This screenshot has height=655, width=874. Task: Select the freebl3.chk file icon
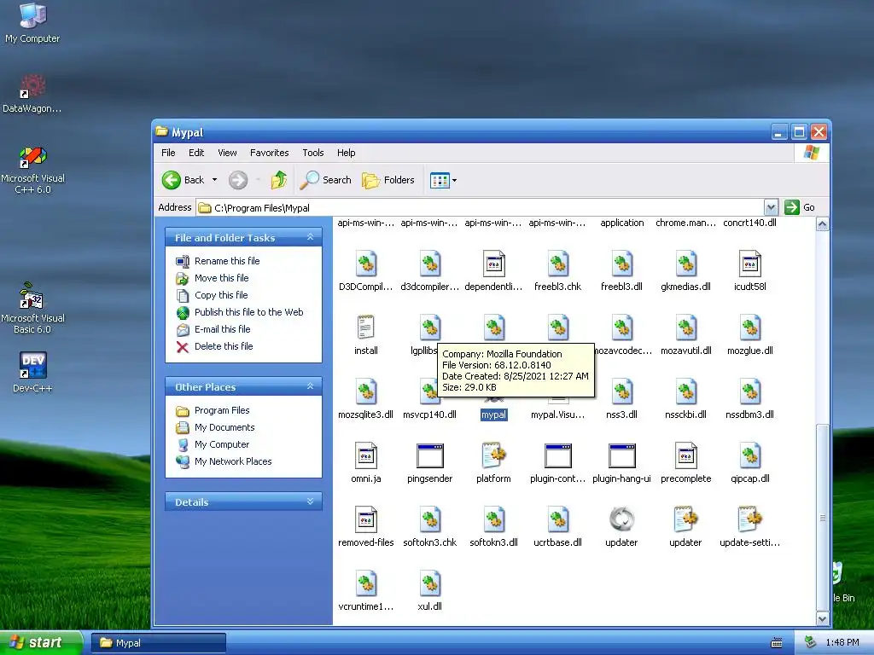557,264
